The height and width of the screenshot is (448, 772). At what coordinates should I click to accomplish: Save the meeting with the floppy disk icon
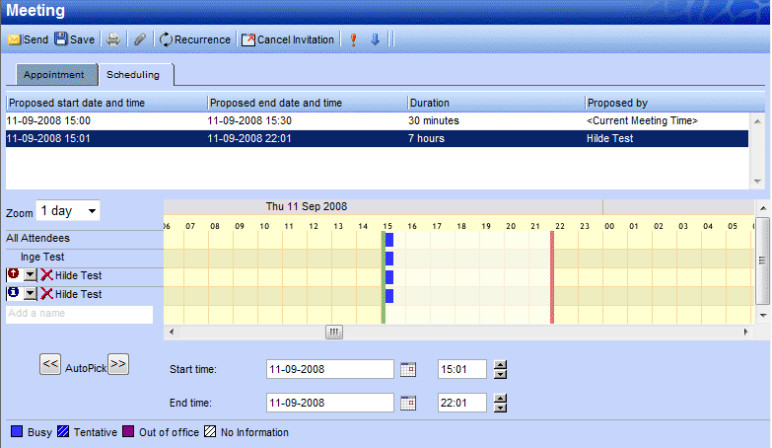(74, 39)
